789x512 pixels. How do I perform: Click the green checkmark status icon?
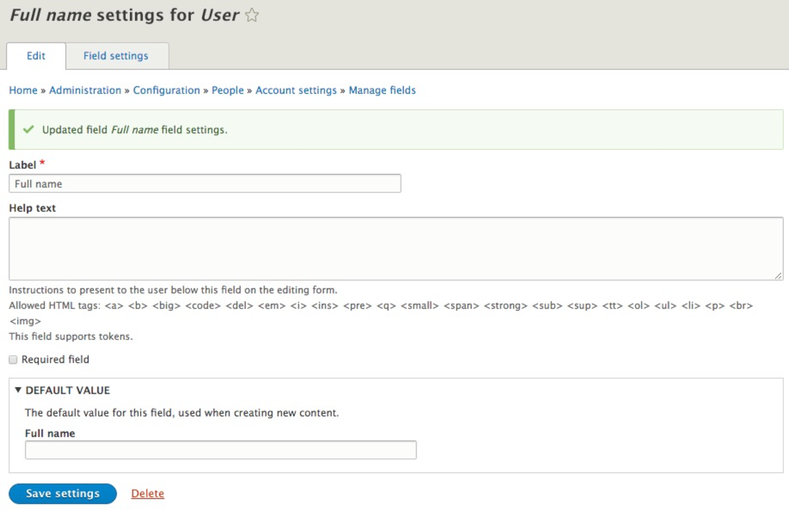[x=28, y=129]
